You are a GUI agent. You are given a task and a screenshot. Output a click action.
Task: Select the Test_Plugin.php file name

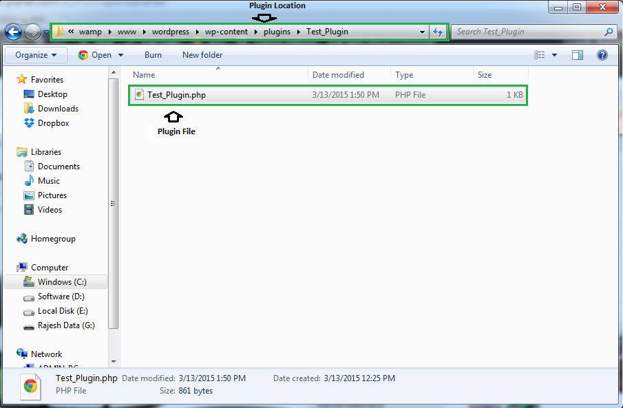tap(176, 95)
